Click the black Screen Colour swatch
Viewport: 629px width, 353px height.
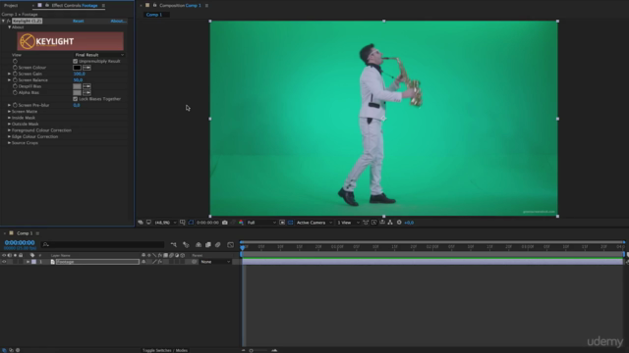pos(77,68)
